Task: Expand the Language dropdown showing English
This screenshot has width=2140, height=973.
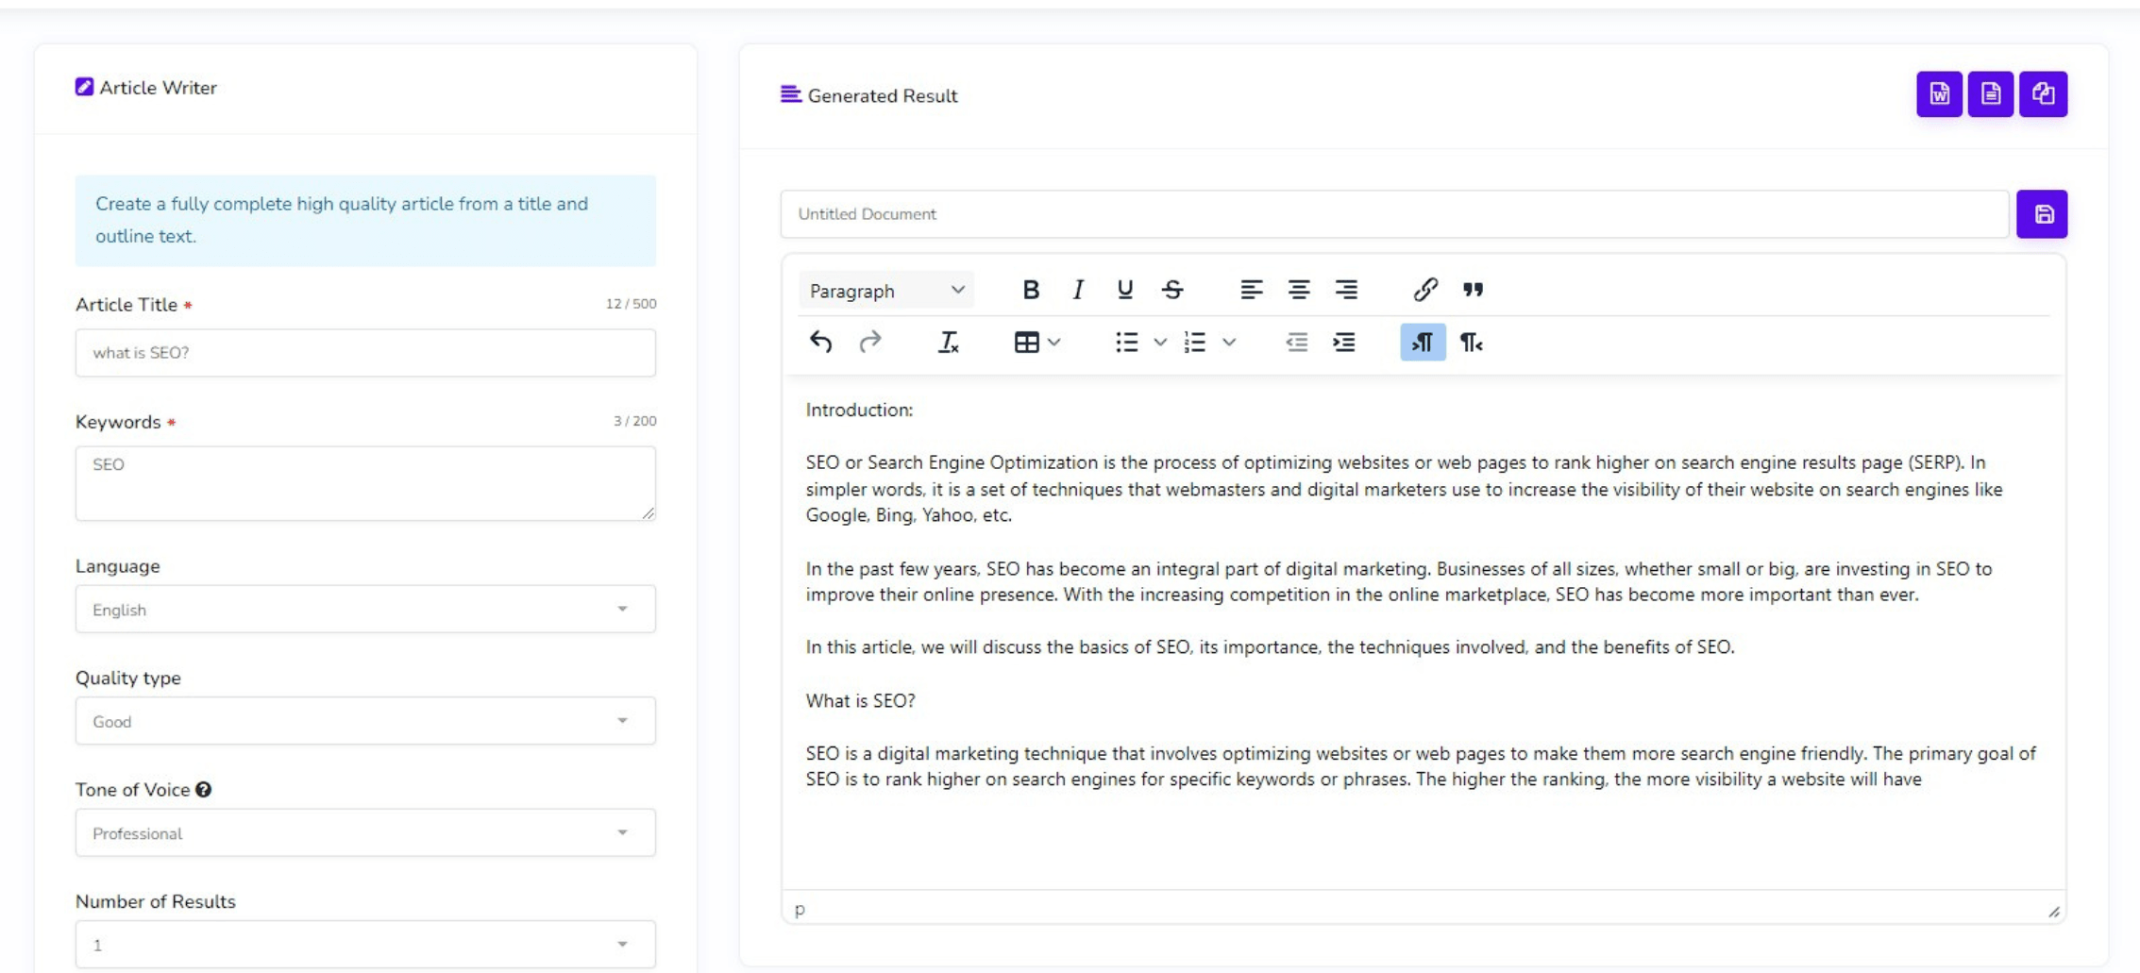Action: click(x=365, y=610)
